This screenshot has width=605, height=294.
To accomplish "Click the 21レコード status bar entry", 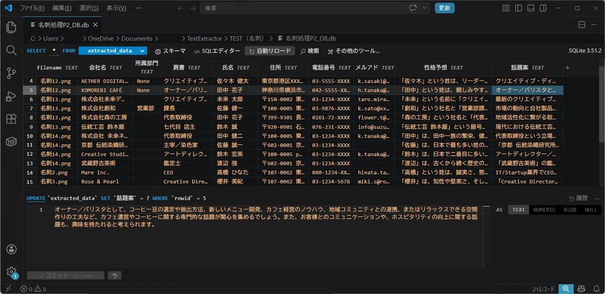I will (543, 289).
